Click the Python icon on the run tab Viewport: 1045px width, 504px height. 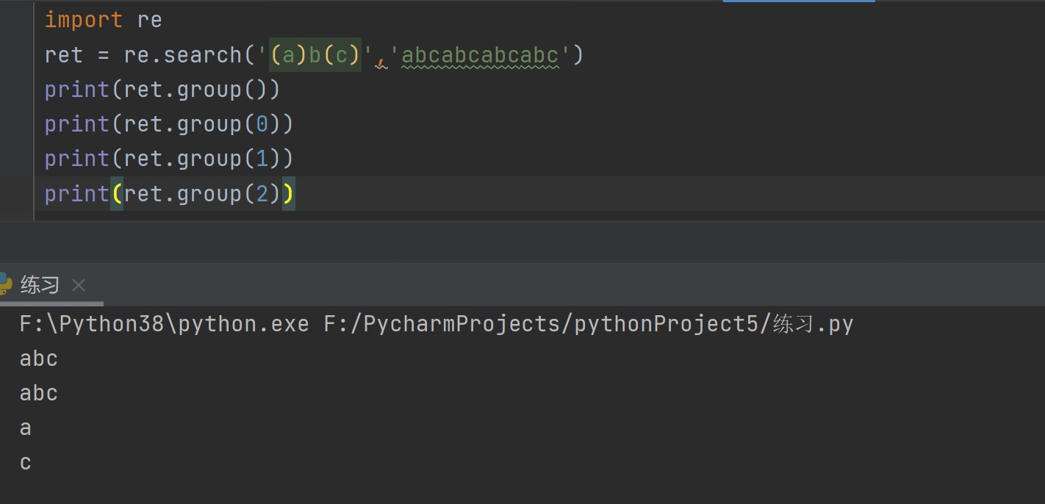click(x=6, y=284)
